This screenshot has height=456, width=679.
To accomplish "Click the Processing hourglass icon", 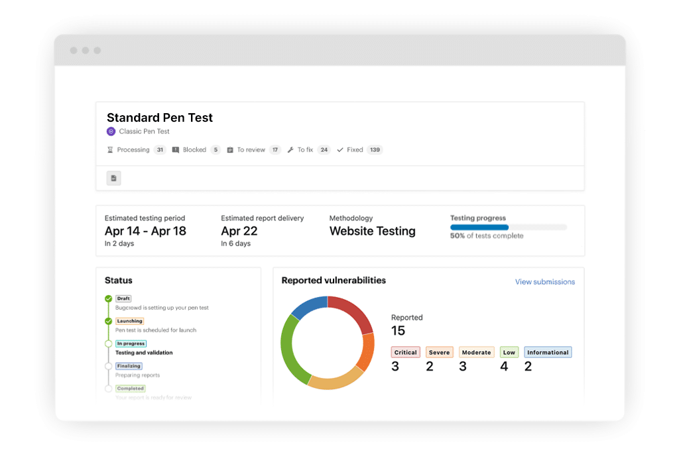I will (x=110, y=150).
